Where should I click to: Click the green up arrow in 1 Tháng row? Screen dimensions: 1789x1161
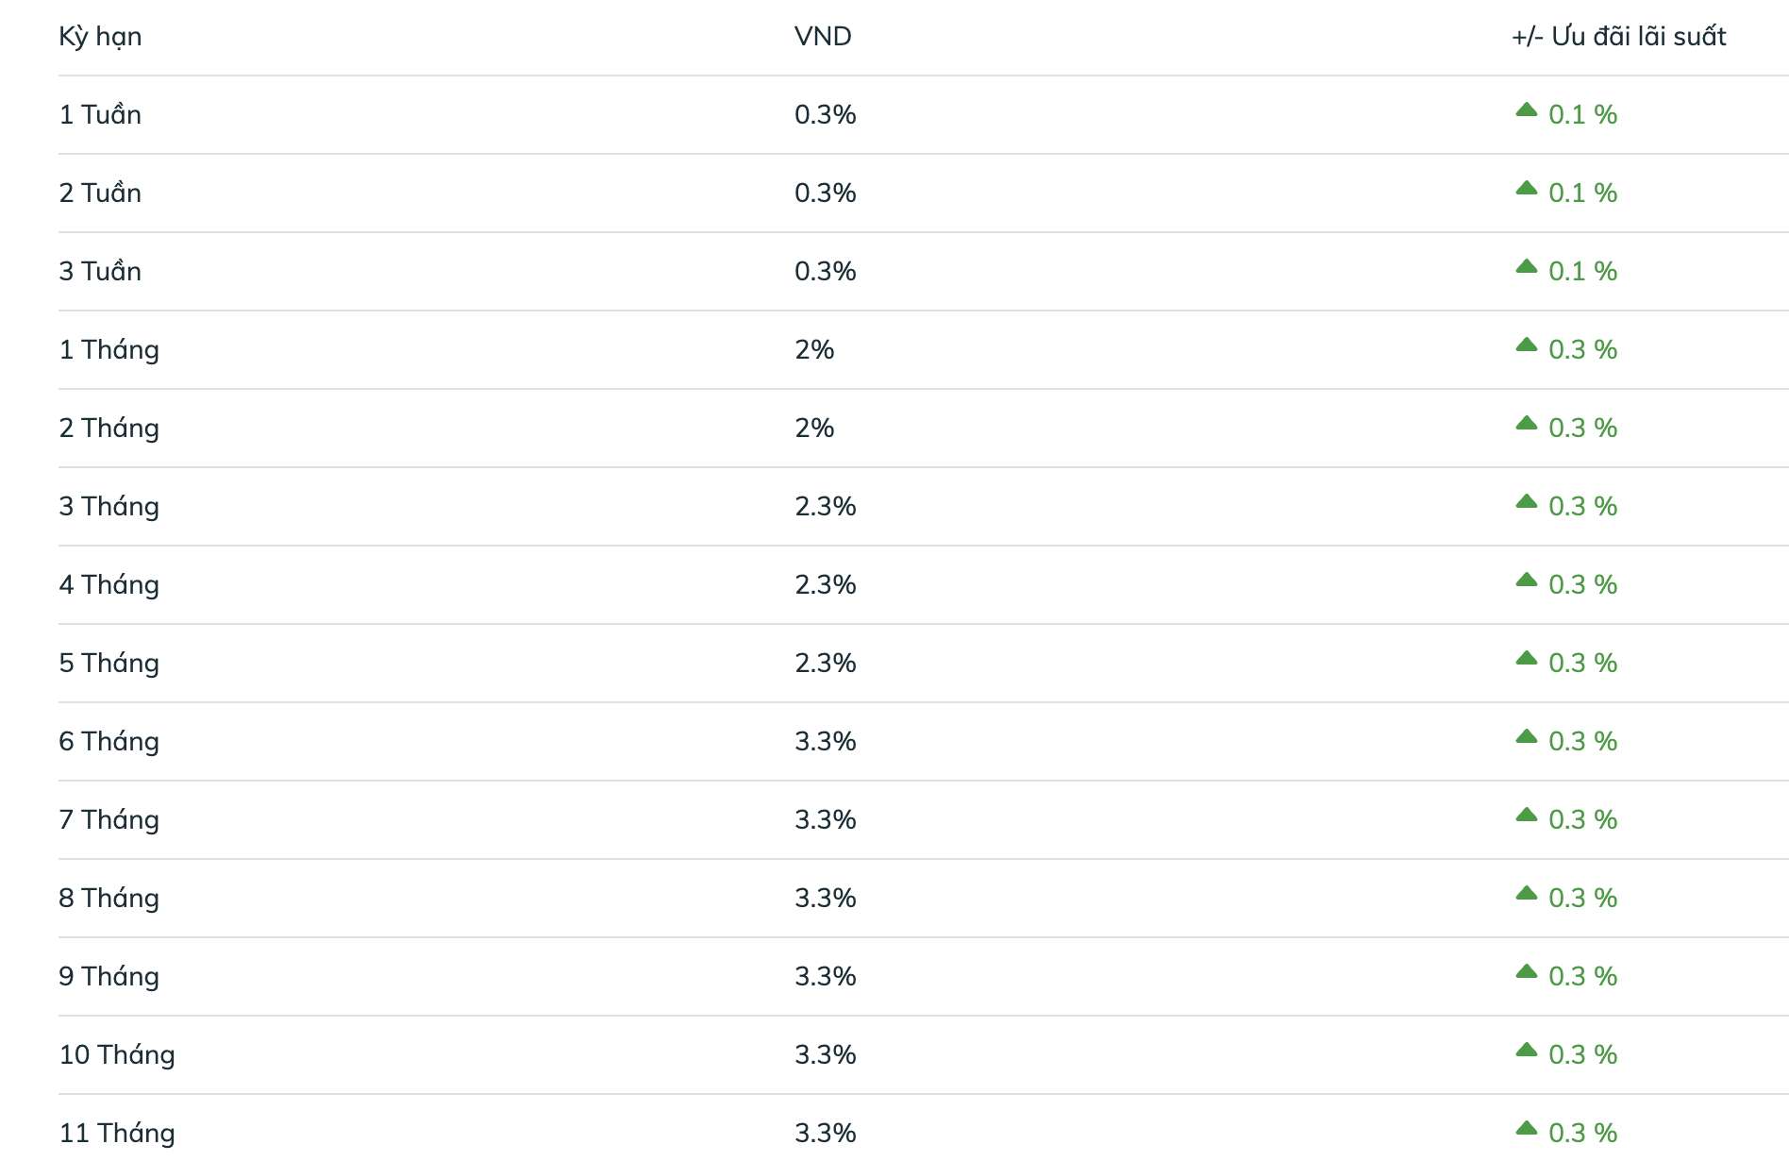(1526, 345)
